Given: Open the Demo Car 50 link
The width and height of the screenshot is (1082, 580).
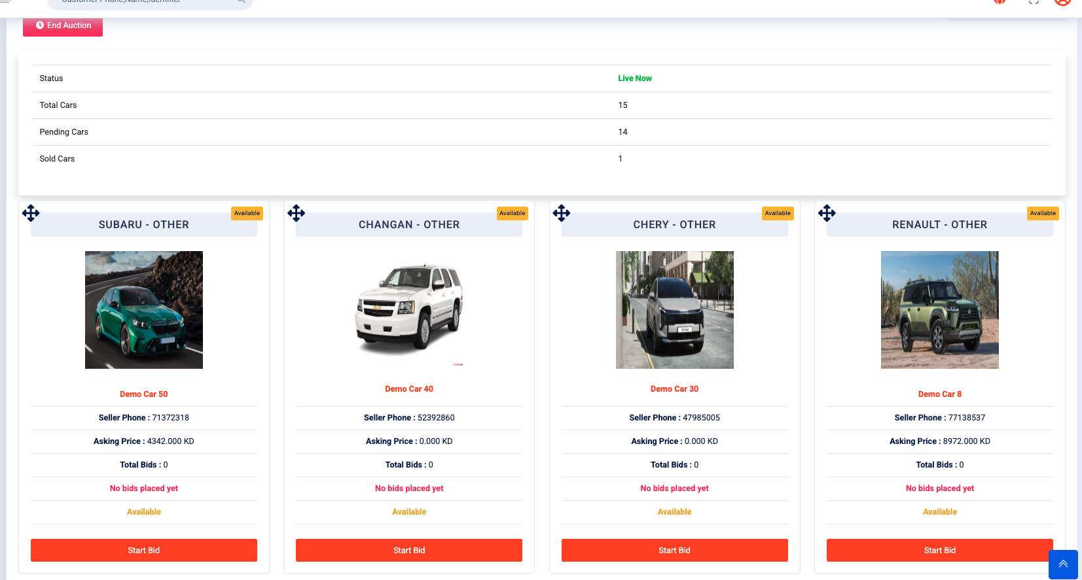Looking at the screenshot, I should 144,394.
